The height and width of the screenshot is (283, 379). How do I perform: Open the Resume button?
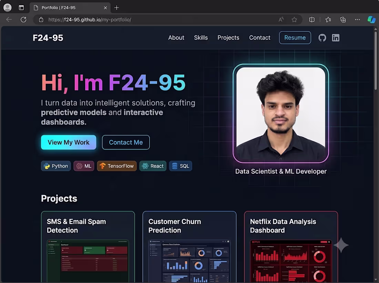[x=295, y=38]
